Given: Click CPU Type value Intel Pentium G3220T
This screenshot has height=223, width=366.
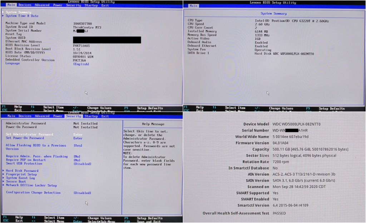Looking at the screenshot, I should click(292, 21).
